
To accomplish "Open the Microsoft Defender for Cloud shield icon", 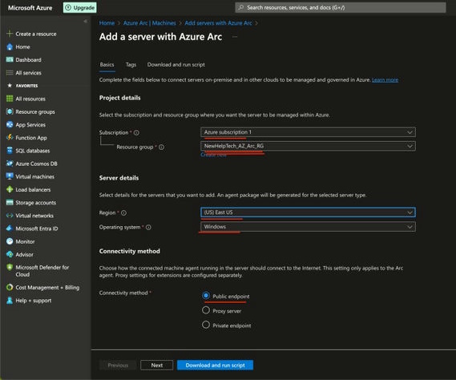I will tap(10, 267).
